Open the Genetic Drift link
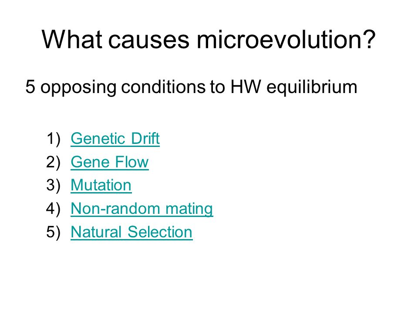Viewport: 418px width, 313px height. pyautogui.click(x=115, y=139)
